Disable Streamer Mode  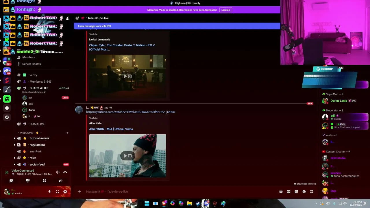(225, 10)
